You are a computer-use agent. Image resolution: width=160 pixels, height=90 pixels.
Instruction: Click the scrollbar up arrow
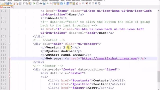pyautogui.click(x=159, y=10)
